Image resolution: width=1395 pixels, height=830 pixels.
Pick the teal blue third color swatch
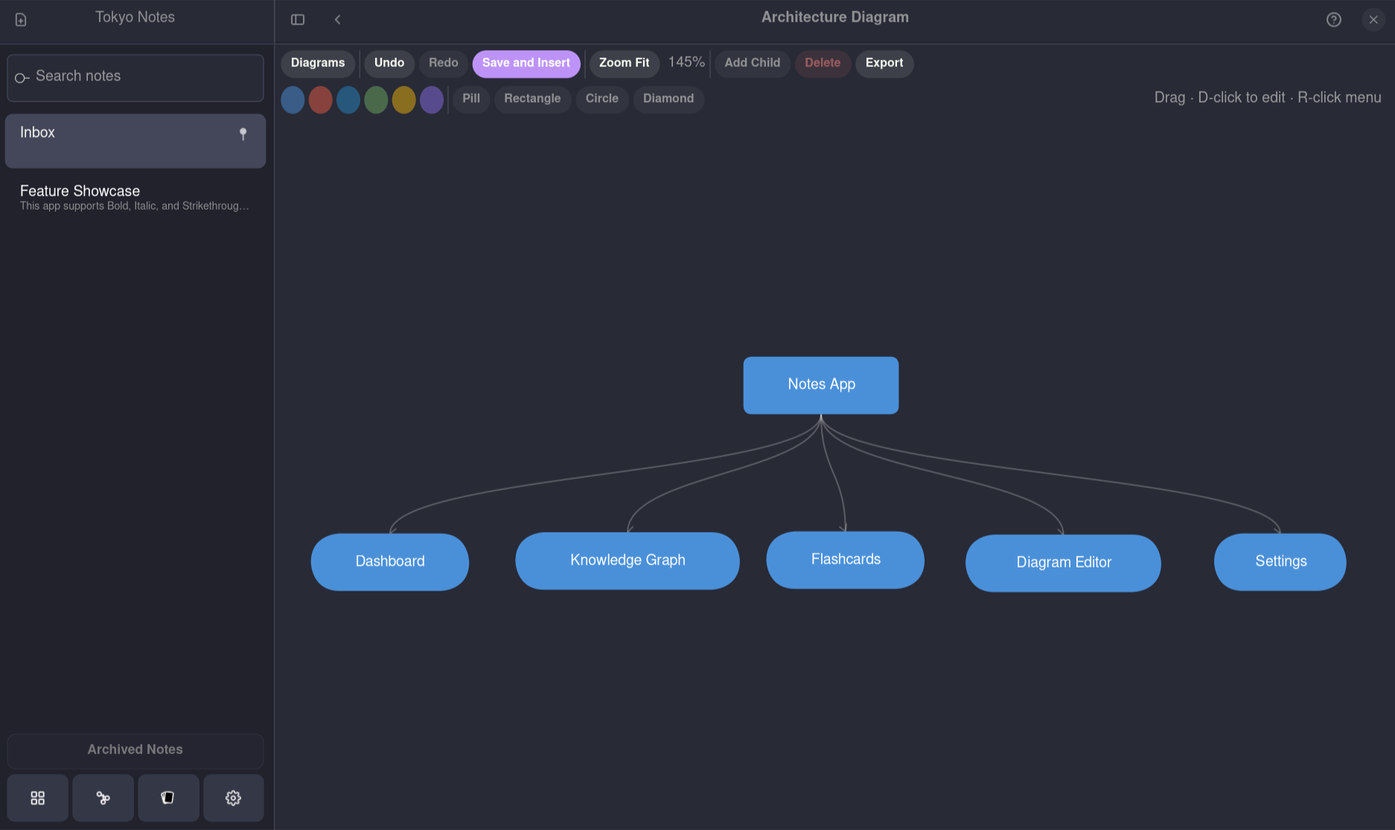point(348,100)
